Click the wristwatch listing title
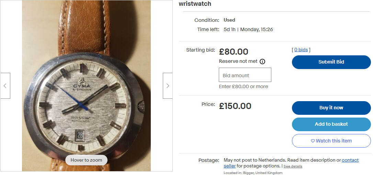Screen dimensions: 373x177 (x=195, y=4)
